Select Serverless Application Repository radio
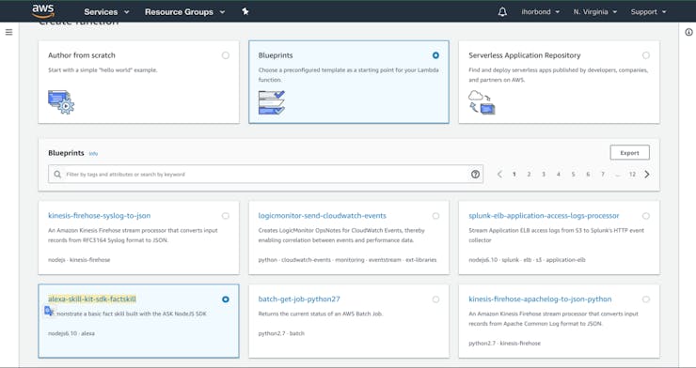Viewport: 696px width, 368px height. tap(646, 55)
